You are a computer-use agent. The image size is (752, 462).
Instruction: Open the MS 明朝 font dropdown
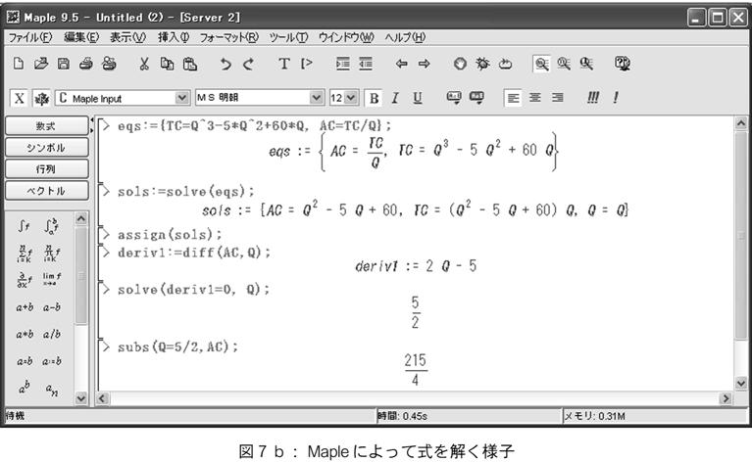point(316,98)
